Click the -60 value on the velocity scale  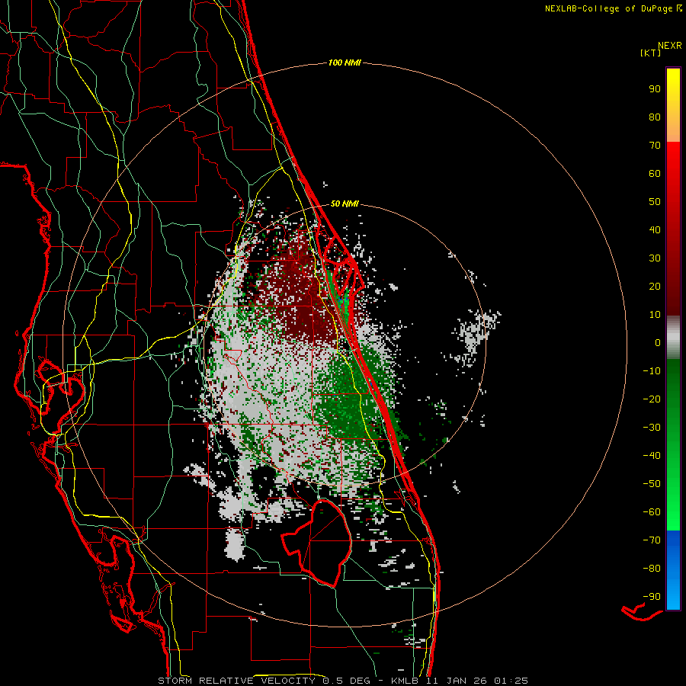click(x=652, y=512)
